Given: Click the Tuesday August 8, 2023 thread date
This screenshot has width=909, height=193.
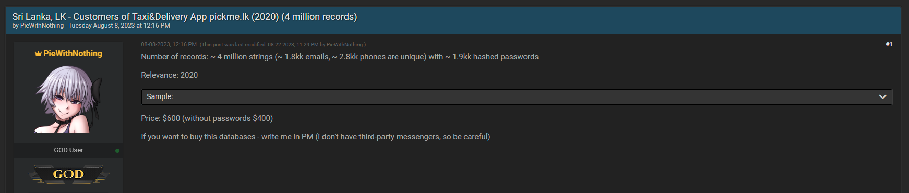Looking at the screenshot, I should click(x=119, y=26).
